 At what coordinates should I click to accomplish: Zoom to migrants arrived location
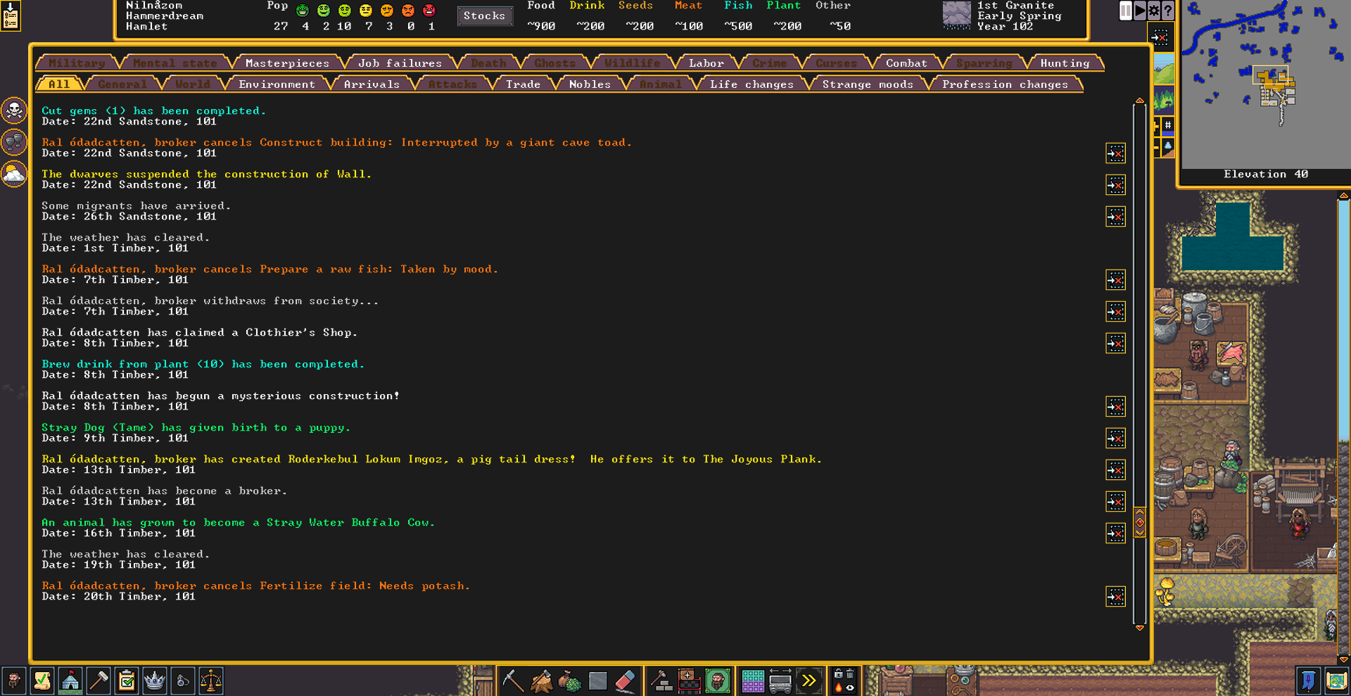[1115, 217]
